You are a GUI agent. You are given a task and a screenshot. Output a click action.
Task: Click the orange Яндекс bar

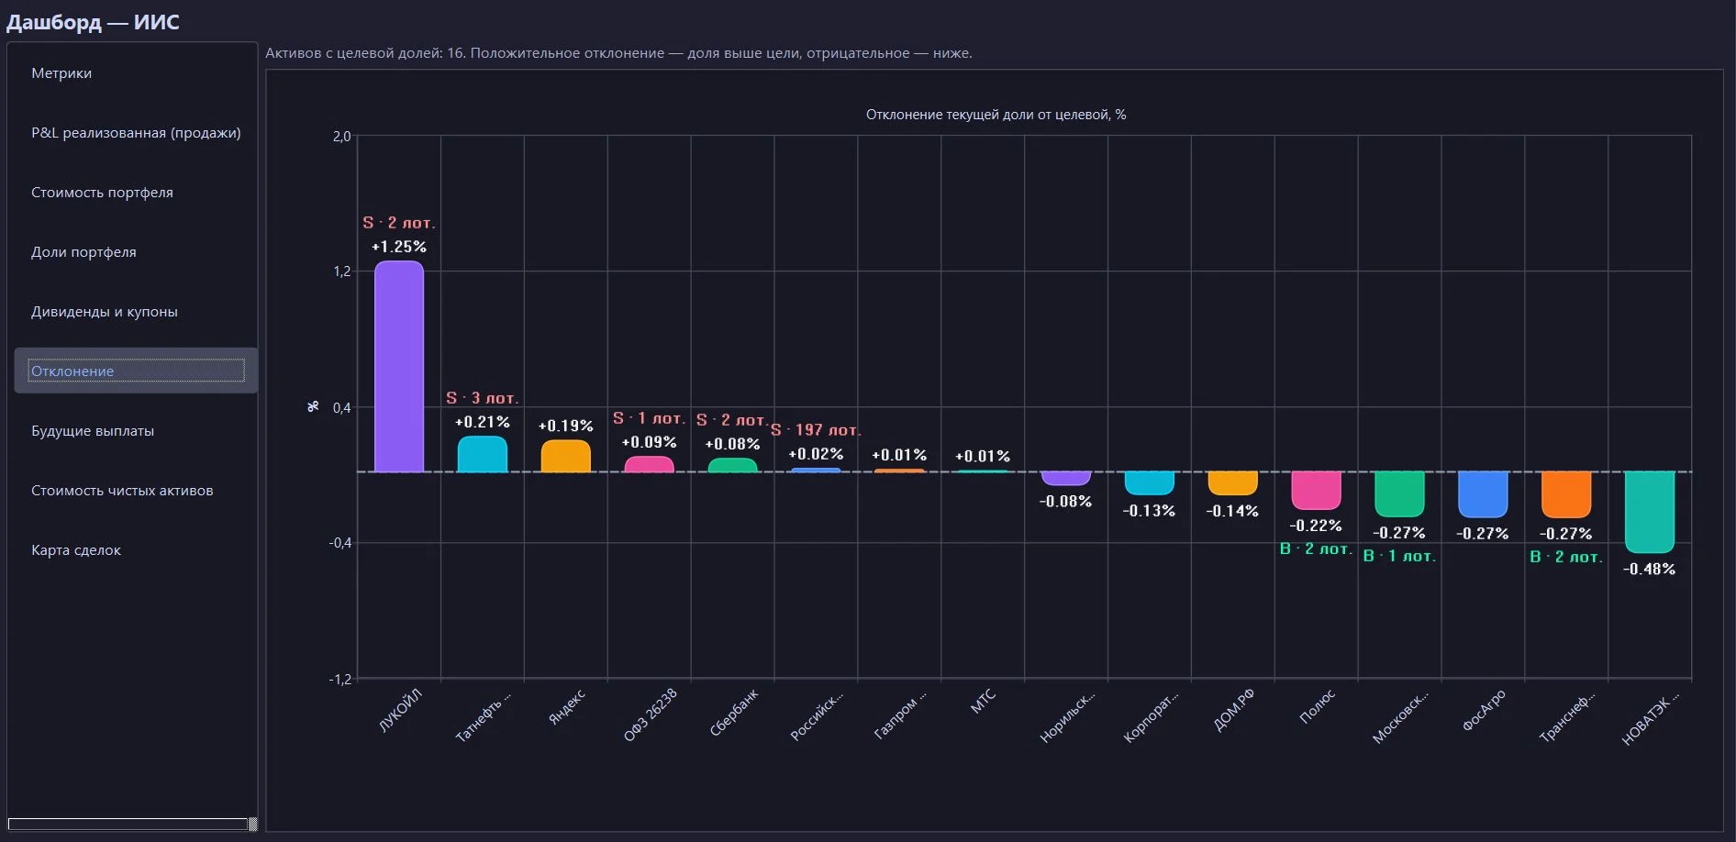(565, 456)
